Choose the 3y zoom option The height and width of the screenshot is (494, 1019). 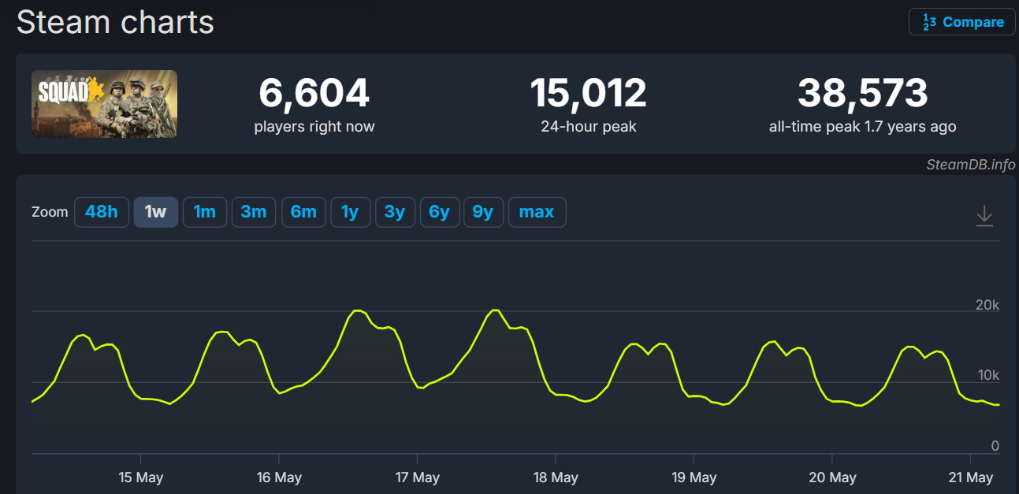tap(395, 212)
